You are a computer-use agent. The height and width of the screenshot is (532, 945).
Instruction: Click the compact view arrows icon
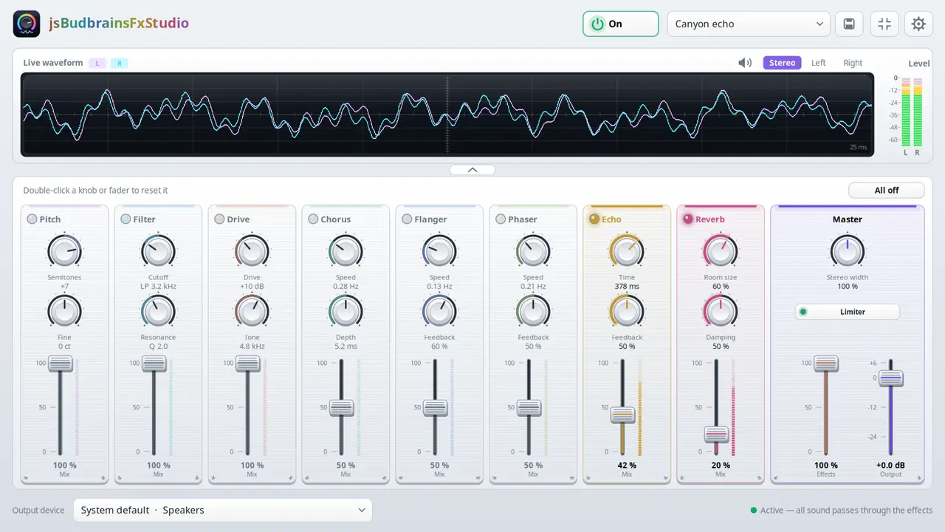tap(884, 24)
